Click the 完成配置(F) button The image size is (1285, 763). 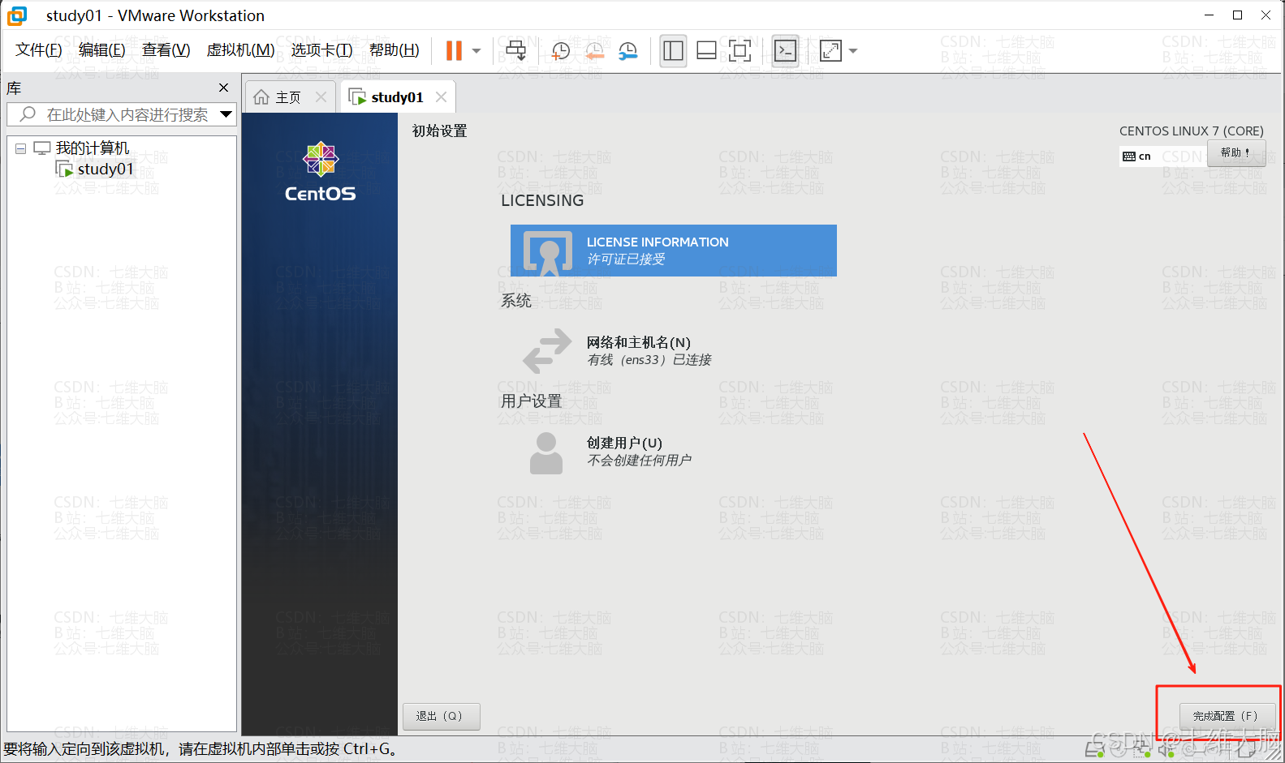coord(1227,716)
